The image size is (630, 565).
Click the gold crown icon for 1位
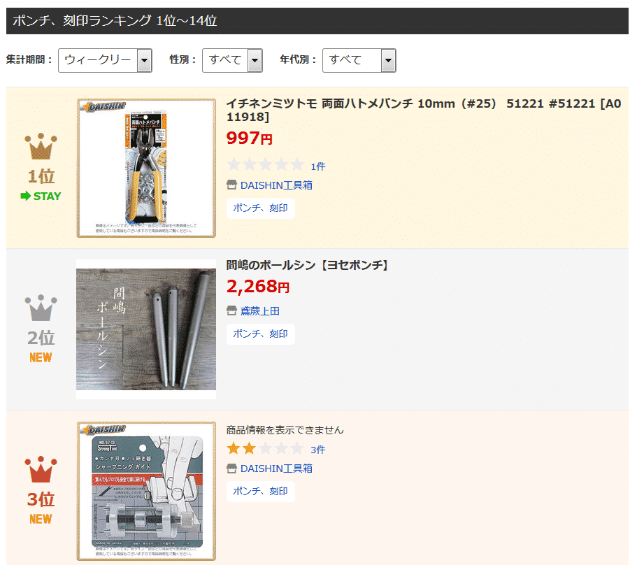tap(41, 146)
